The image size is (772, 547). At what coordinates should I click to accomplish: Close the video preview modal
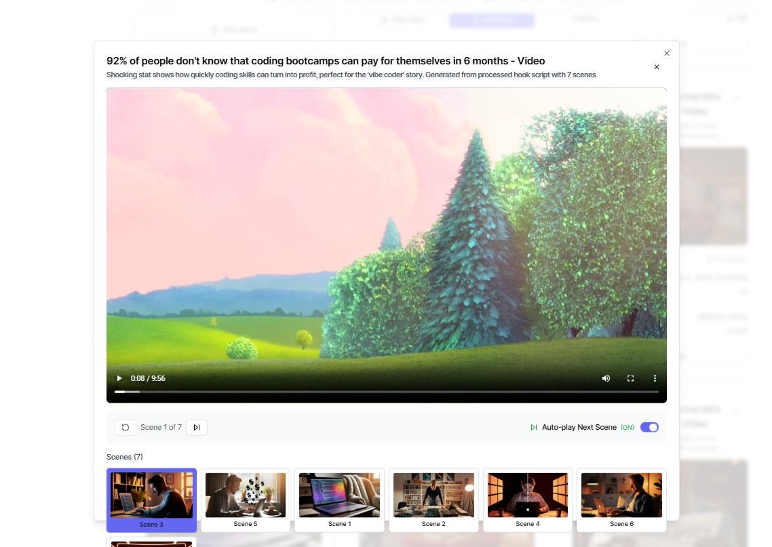click(666, 53)
